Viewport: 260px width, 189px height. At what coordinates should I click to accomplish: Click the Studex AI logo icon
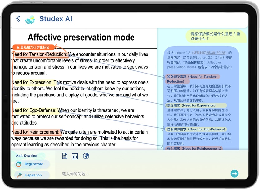pos(30,19)
